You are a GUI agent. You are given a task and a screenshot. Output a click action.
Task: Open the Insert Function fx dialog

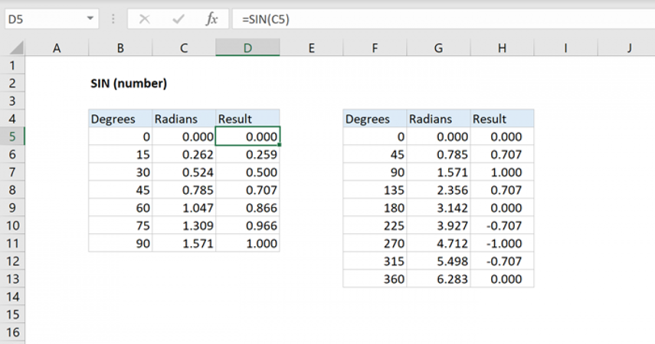pyautogui.click(x=211, y=19)
